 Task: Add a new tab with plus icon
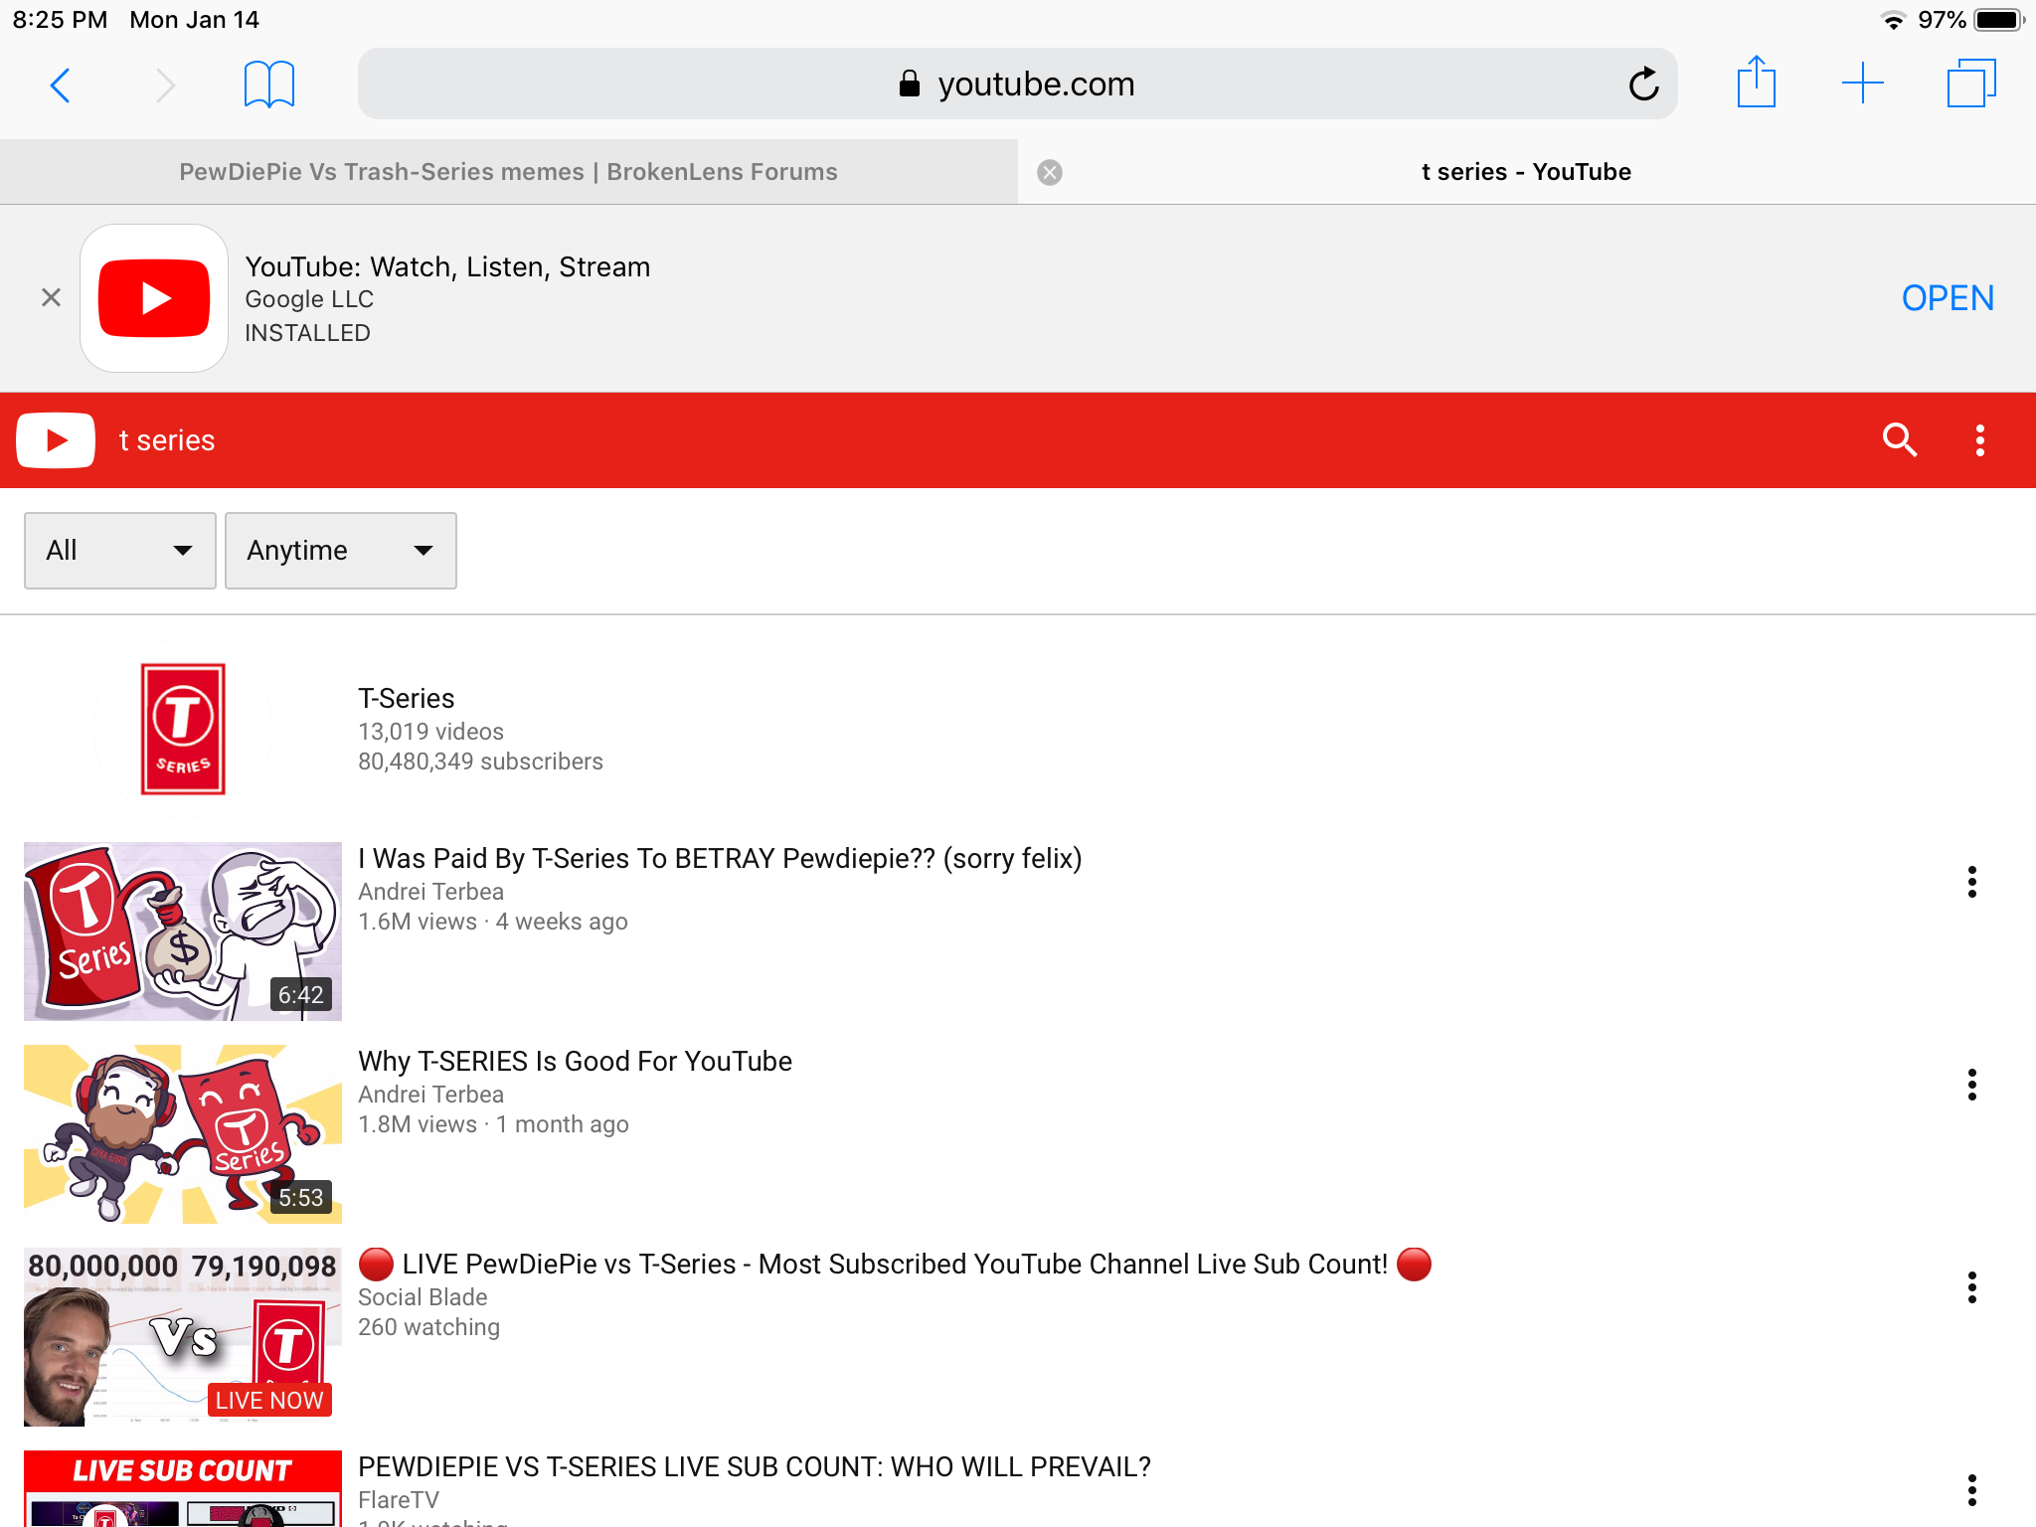(1863, 84)
